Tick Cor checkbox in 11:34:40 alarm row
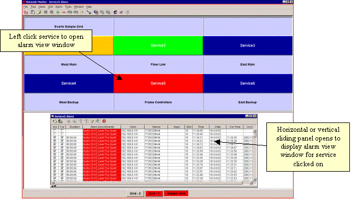The image size is (351, 199). point(62,134)
